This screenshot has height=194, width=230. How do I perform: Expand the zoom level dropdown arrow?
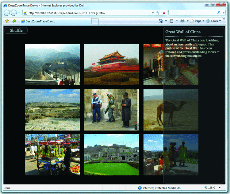pyautogui.click(x=220, y=188)
